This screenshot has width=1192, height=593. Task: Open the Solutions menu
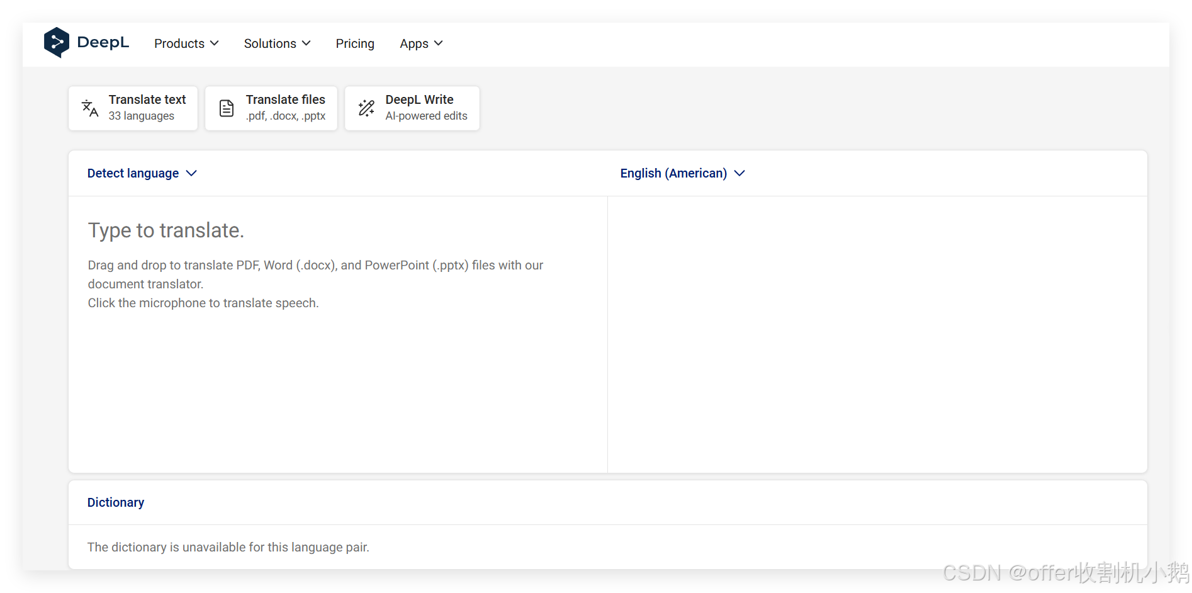coord(277,43)
